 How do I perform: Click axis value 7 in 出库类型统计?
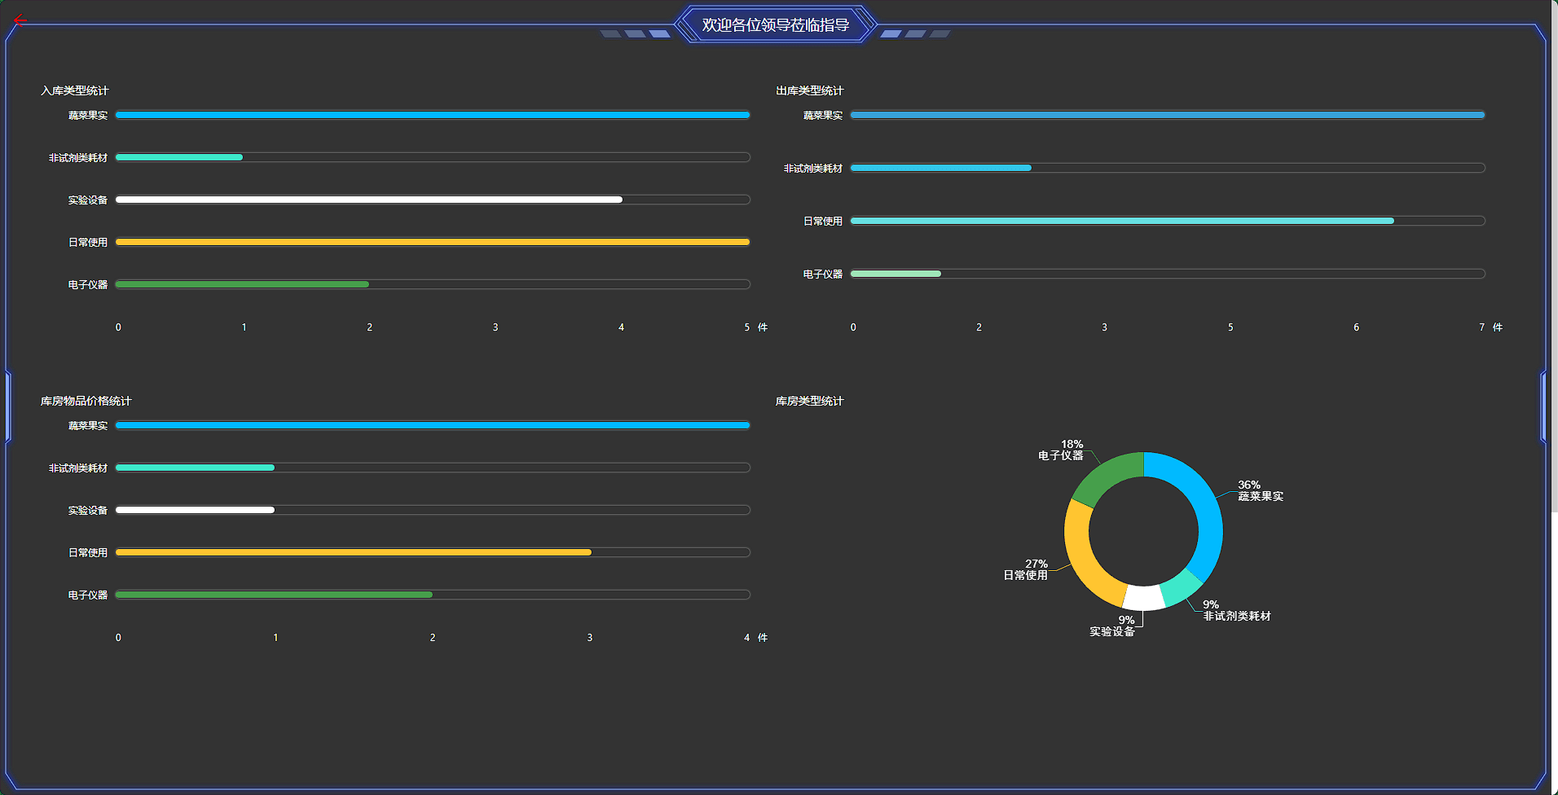pos(1482,327)
